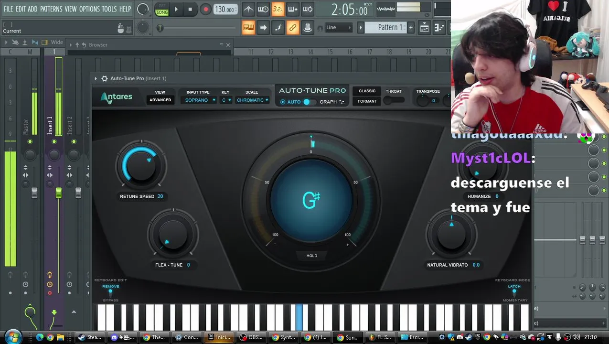Open pattern selector arrow left of Pattern 1
This screenshot has width=609, height=344.
[361, 28]
